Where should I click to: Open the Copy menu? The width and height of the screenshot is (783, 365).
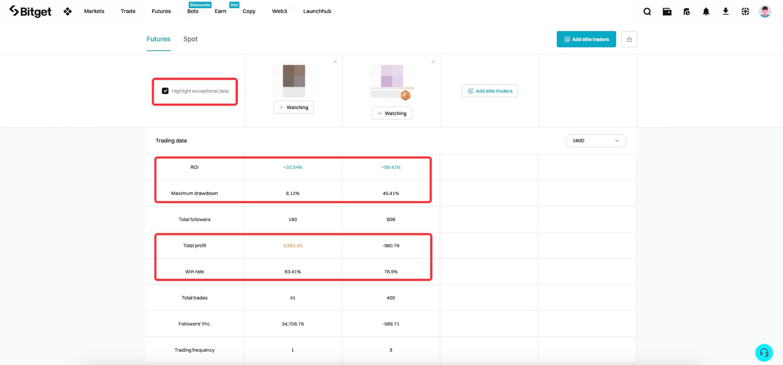point(249,11)
